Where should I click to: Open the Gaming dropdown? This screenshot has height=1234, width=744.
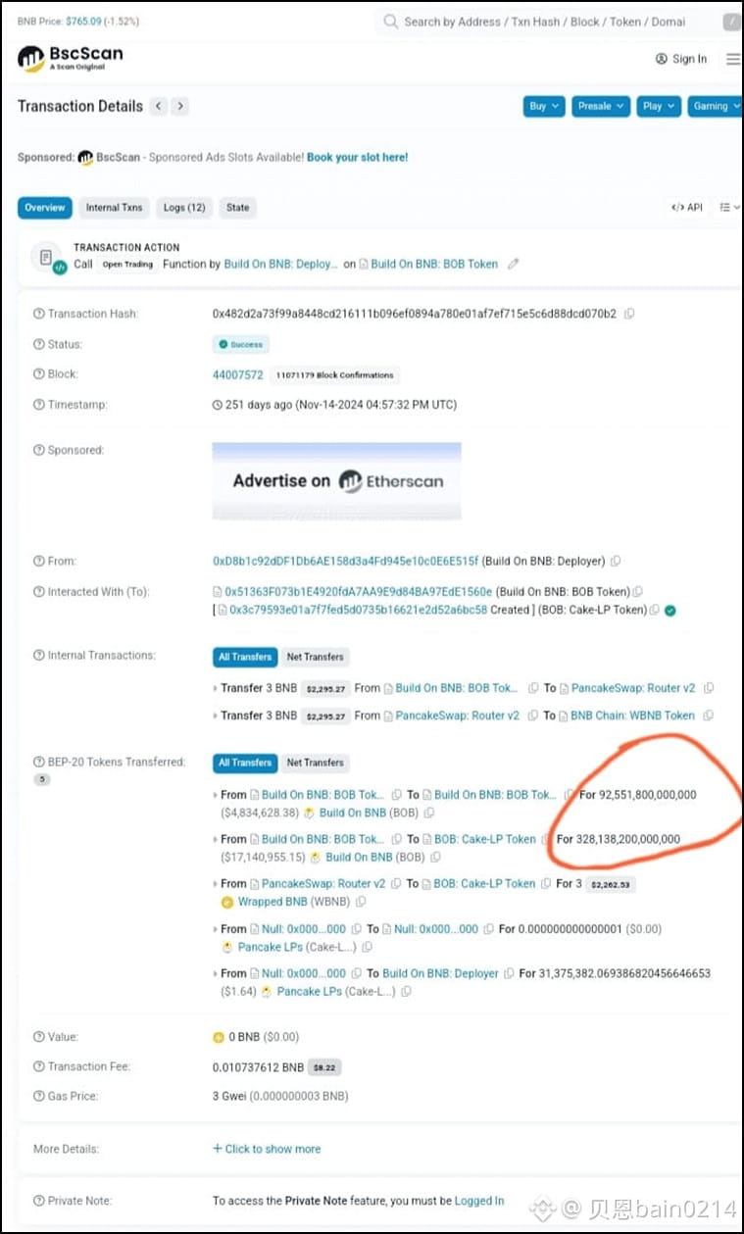[716, 106]
